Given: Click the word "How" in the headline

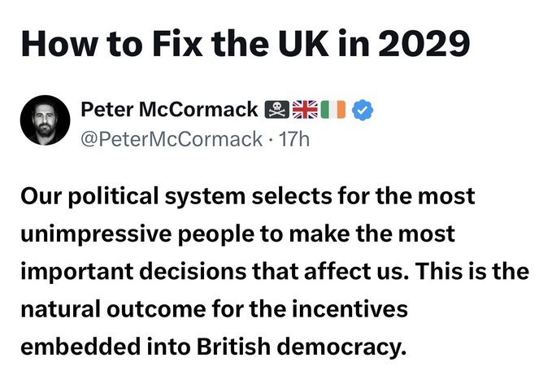Looking at the screenshot, I should click(54, 42).
